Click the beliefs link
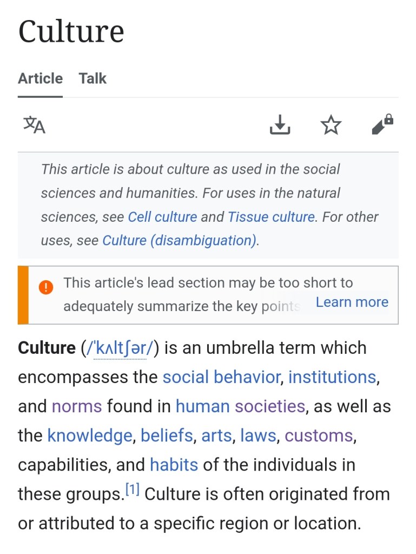 coord(167,436)
